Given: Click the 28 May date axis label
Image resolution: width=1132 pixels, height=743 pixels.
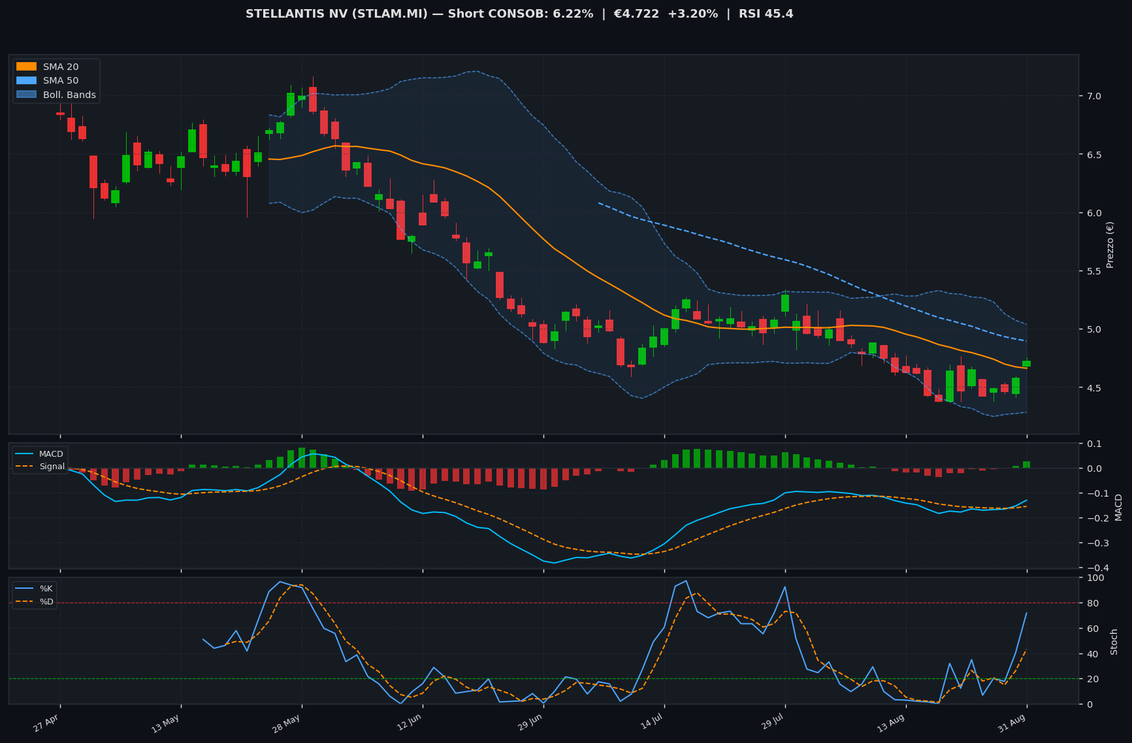Looking at the screenshot, I should coord(287,724).
